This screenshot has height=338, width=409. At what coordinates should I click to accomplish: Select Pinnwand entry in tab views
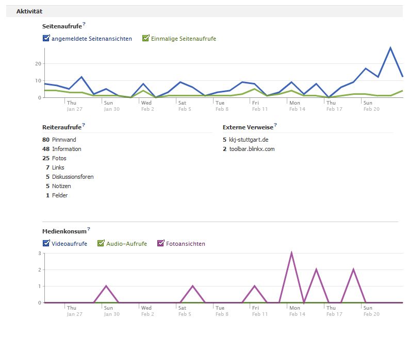(x=64, y=140)
